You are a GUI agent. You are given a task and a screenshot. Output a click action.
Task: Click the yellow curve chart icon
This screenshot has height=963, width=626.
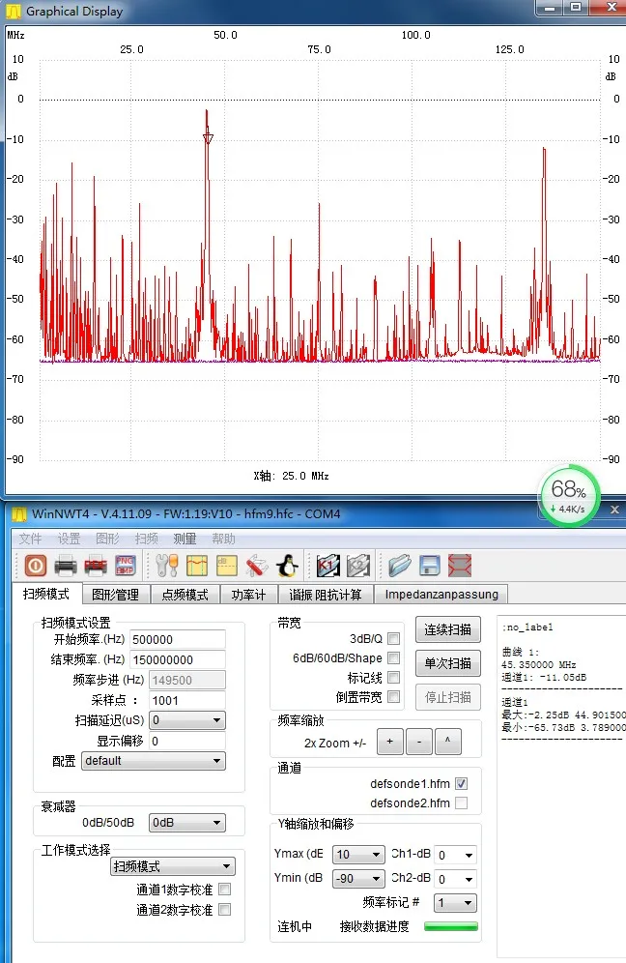coord(197,566)
